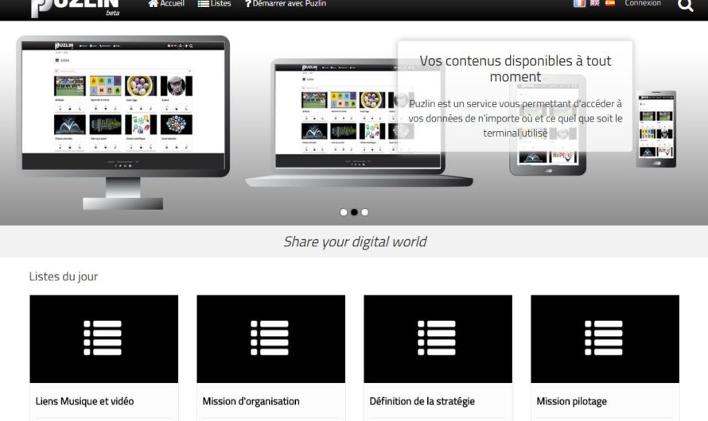The width and height of the screenshot is (708, 421).
Task: Click the Connexion login link
Action: [643, 3]
